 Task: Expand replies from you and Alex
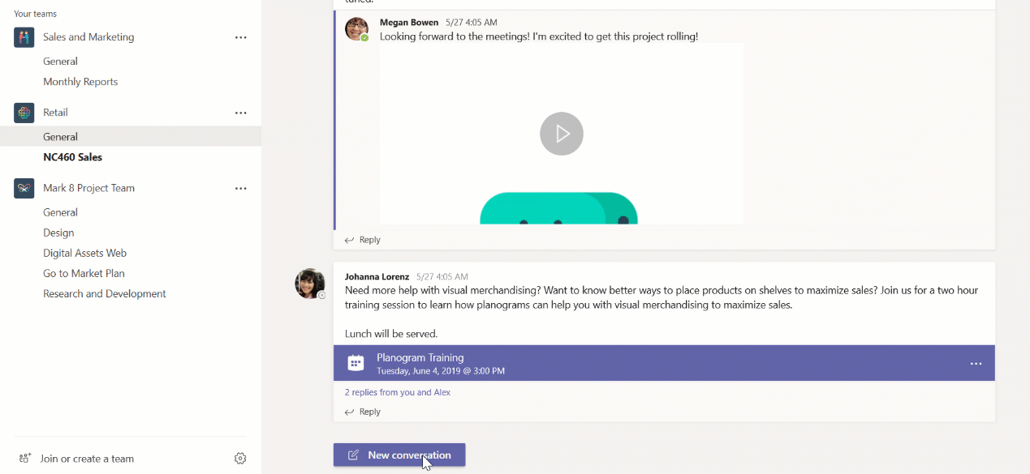point(397,391)
